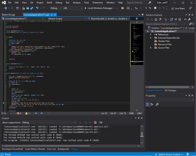Click the Uncomment selected lines icon
The image size is (196, 156).
pyautogui.click(x=150, y=8)
